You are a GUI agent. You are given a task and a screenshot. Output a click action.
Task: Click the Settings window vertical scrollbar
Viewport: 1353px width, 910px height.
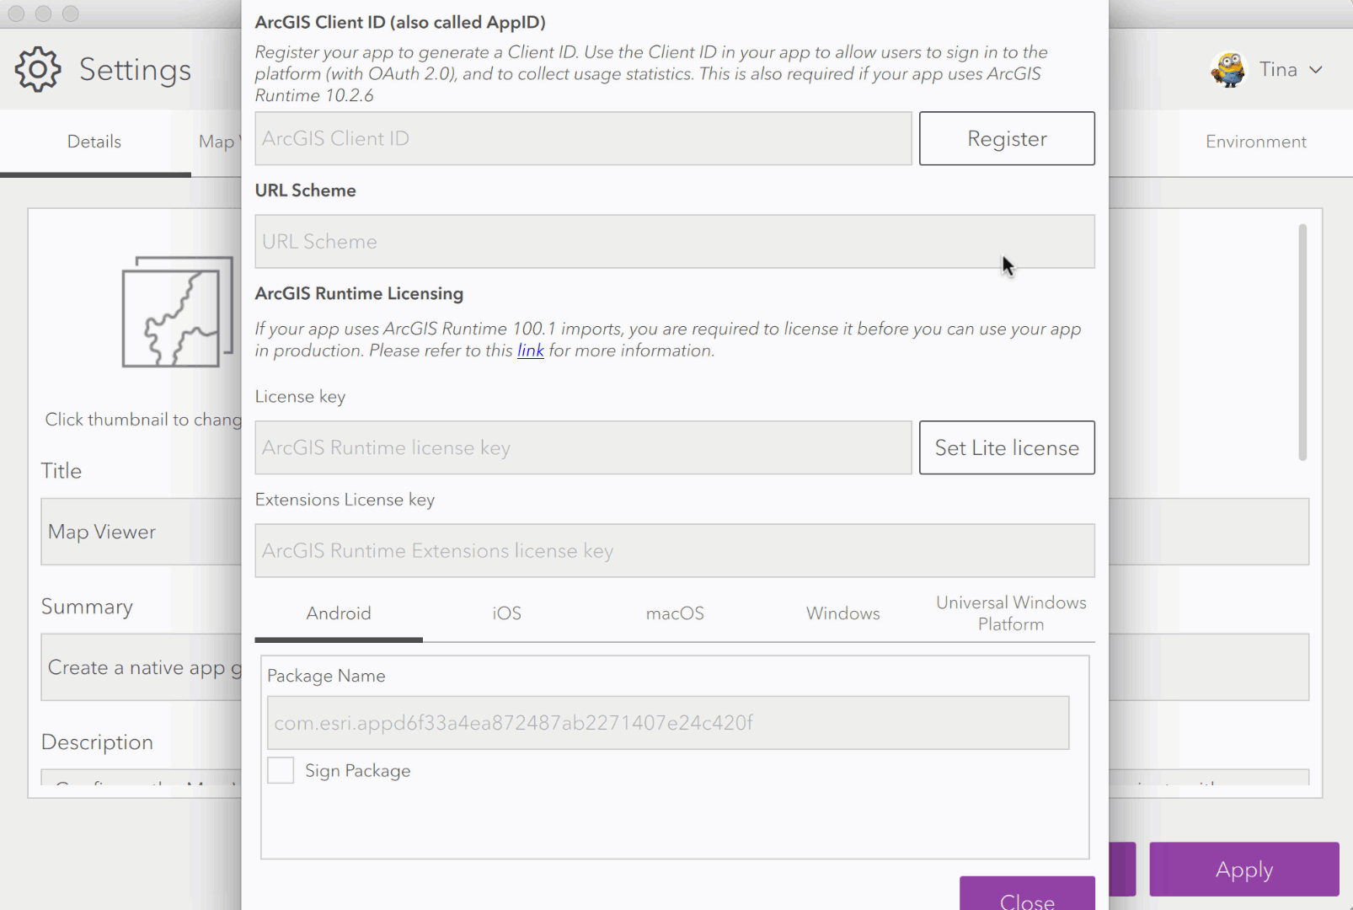tap(1302, 342)
